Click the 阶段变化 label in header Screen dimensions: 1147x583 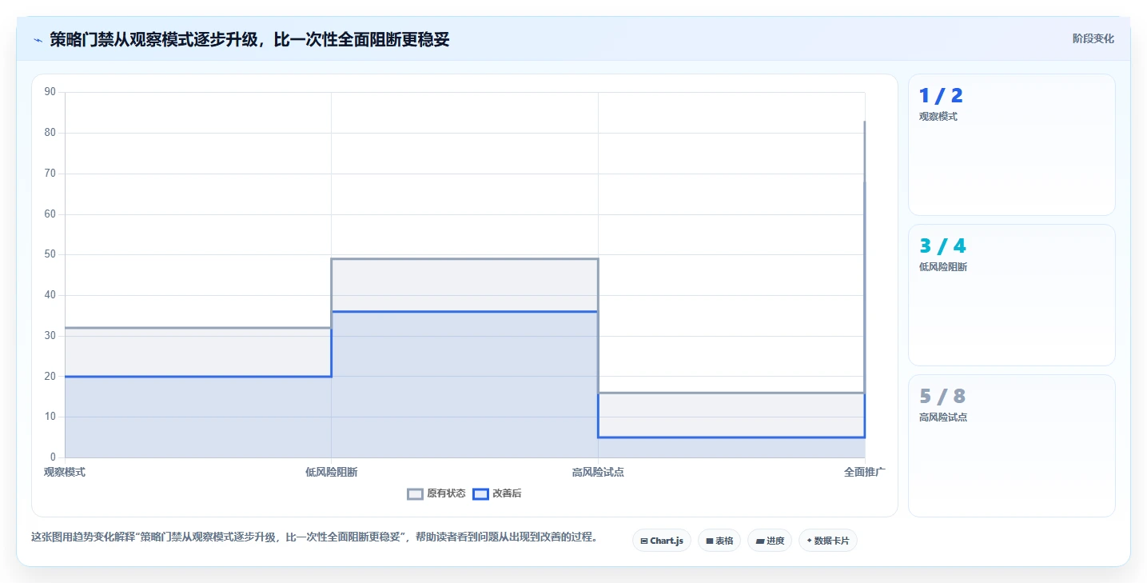[1093, 39]
